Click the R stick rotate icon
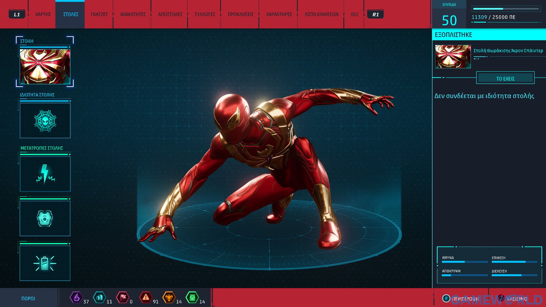The height and width of the screenshot is (307, 546). [446, 298]
